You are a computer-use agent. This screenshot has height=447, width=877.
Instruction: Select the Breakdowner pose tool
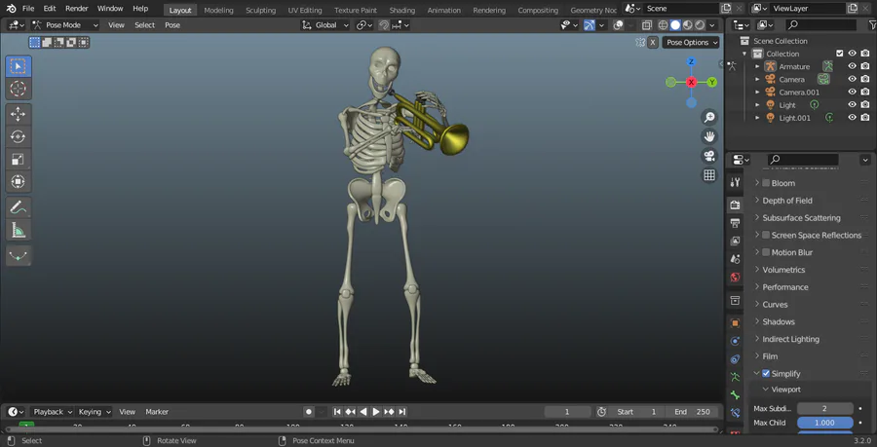pos(18,256)
